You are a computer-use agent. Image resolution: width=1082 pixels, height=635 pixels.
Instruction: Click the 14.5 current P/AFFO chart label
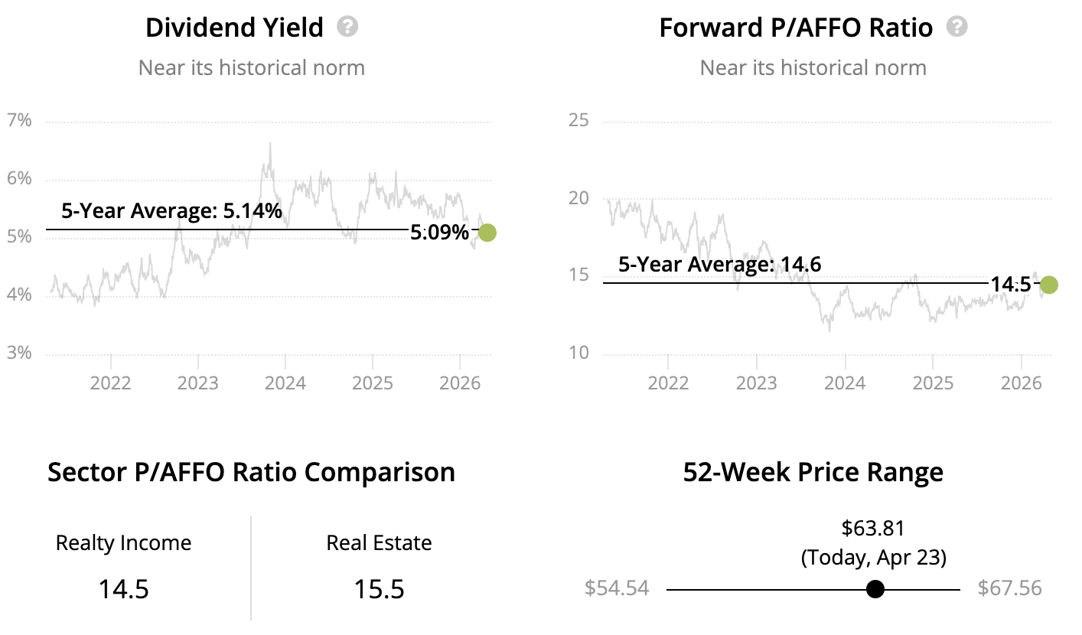point(1010,285)
